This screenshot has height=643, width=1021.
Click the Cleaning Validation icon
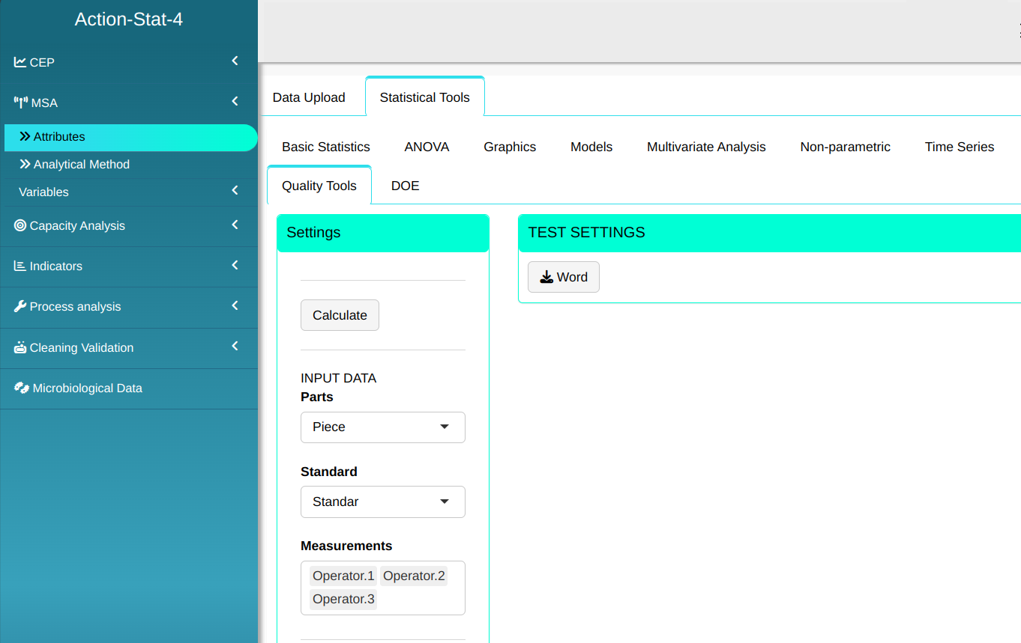(x=20, y=347)
